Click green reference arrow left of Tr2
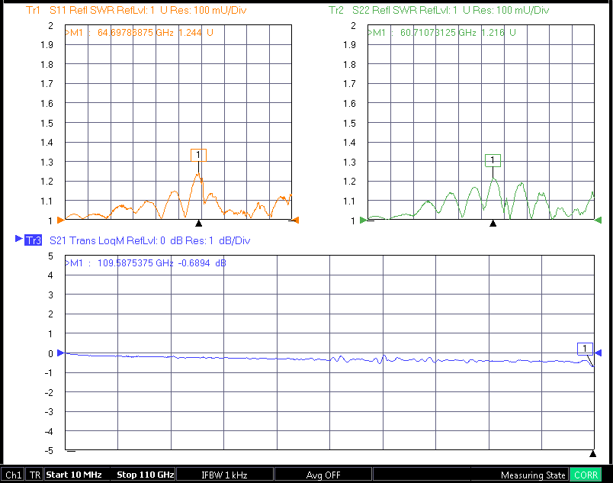This screenshot has width=613, height=483. pos(363,221)
